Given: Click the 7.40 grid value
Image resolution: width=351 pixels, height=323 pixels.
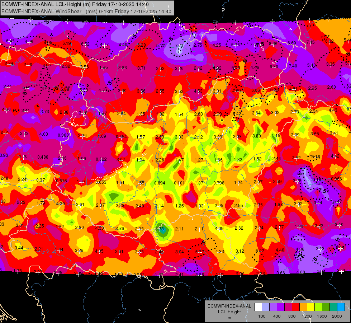Looking at the screenshot, I should click(293, 66).
